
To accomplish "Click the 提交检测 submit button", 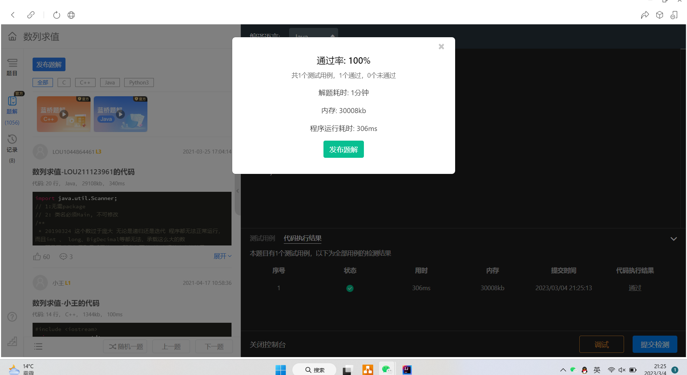I will point(655,344).
